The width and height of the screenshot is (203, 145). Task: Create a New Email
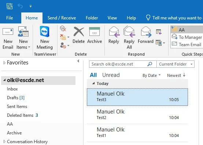coord(8,38)
